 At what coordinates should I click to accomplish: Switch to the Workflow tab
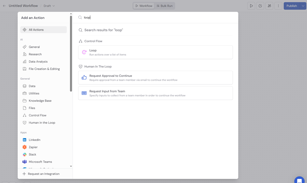click(144, 6)
